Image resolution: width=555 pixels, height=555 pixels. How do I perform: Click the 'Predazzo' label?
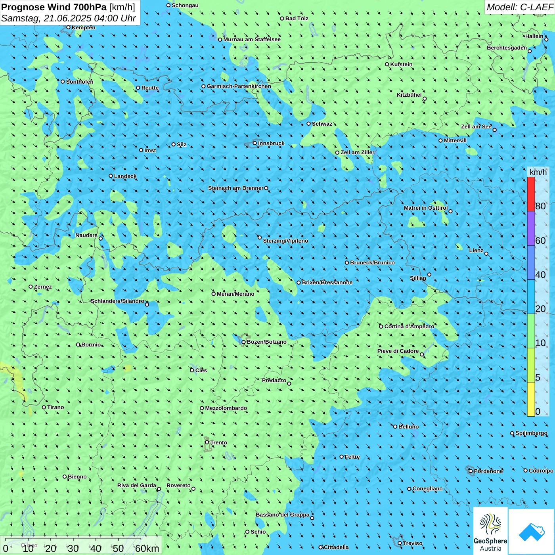(274, 380)
